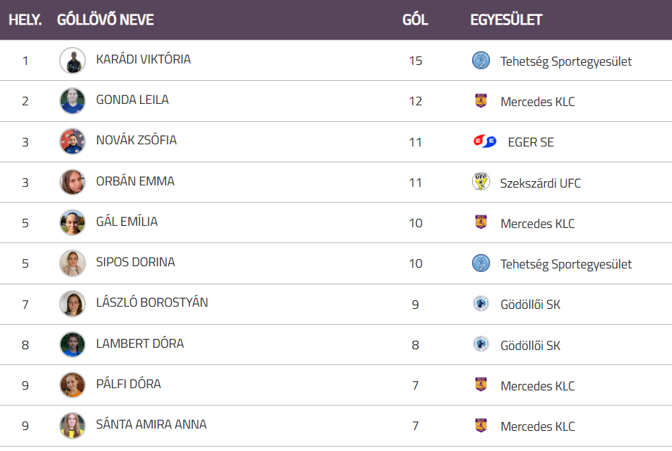Click Gödöllői SK logo beside László Borostyán
The image size is (672, 451).
[481, 305]
